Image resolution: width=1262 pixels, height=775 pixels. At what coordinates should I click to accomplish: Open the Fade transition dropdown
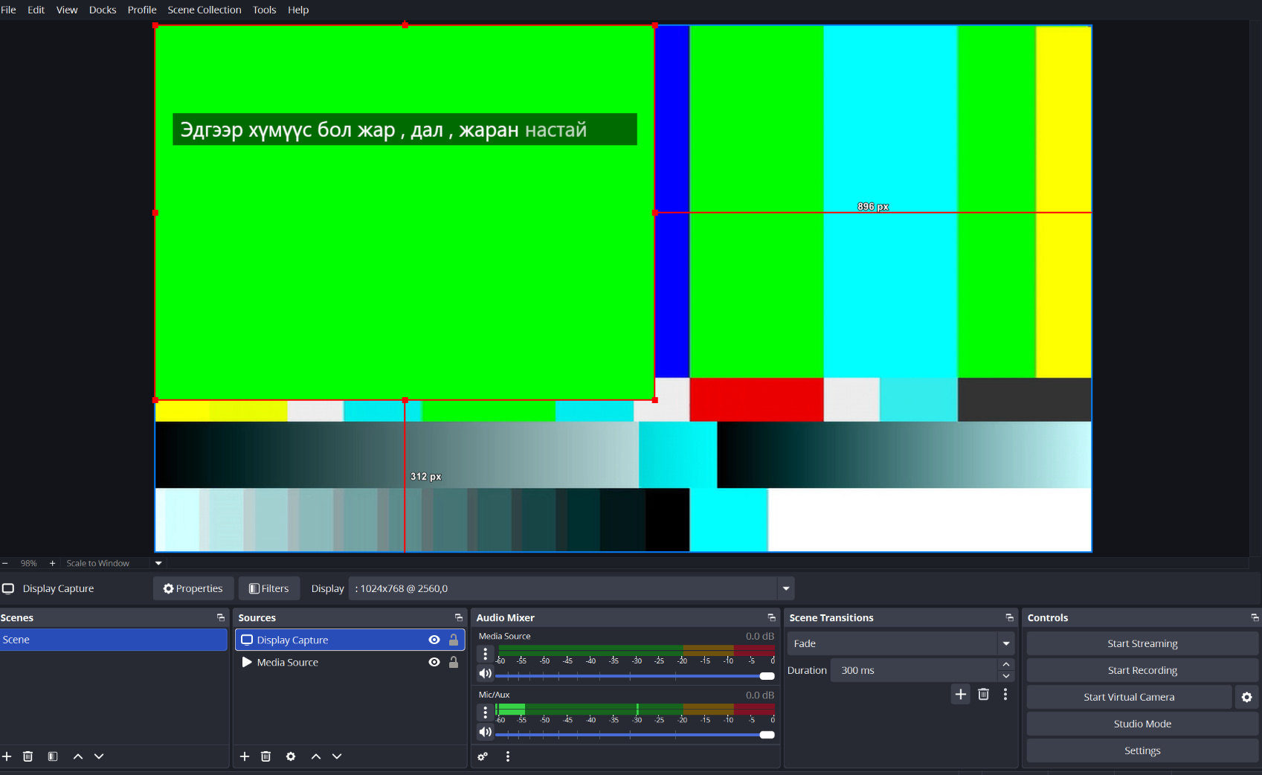[901, 643]
